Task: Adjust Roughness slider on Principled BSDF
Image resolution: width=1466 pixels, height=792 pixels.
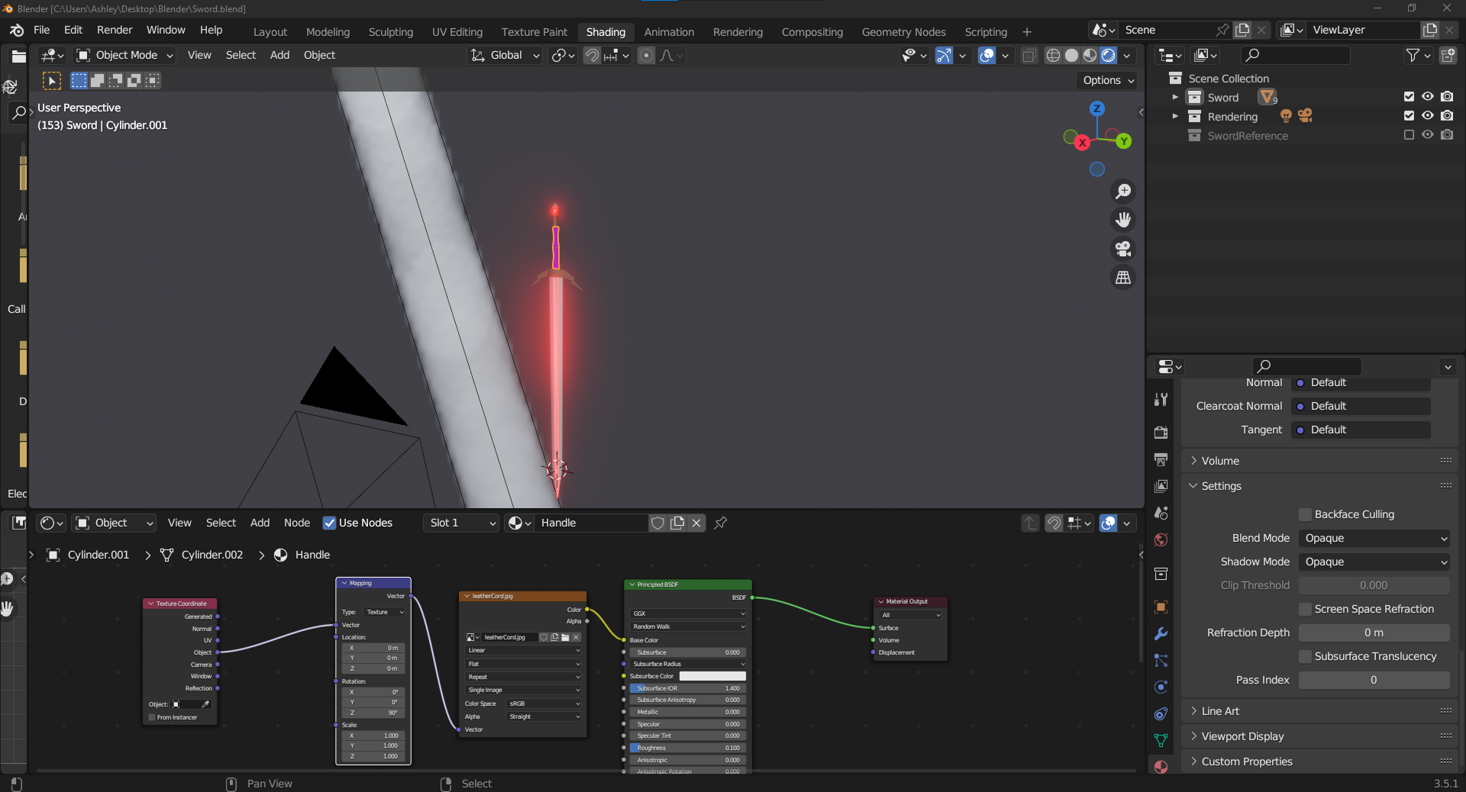Action: point(688,748)
